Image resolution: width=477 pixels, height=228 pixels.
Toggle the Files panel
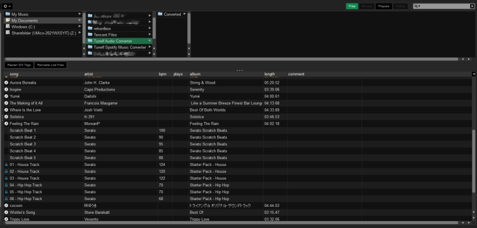tap(352, 6)
